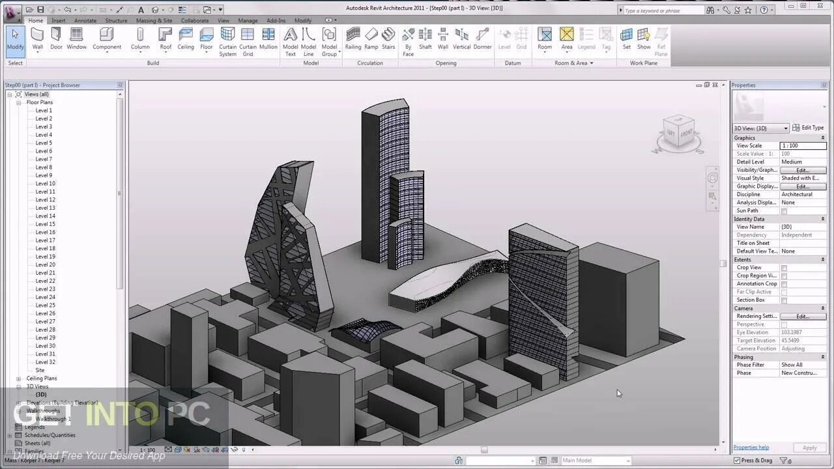Open the Annotate ribbon tab
Viewport: 834px width, 469px height.
click(85, 20)
